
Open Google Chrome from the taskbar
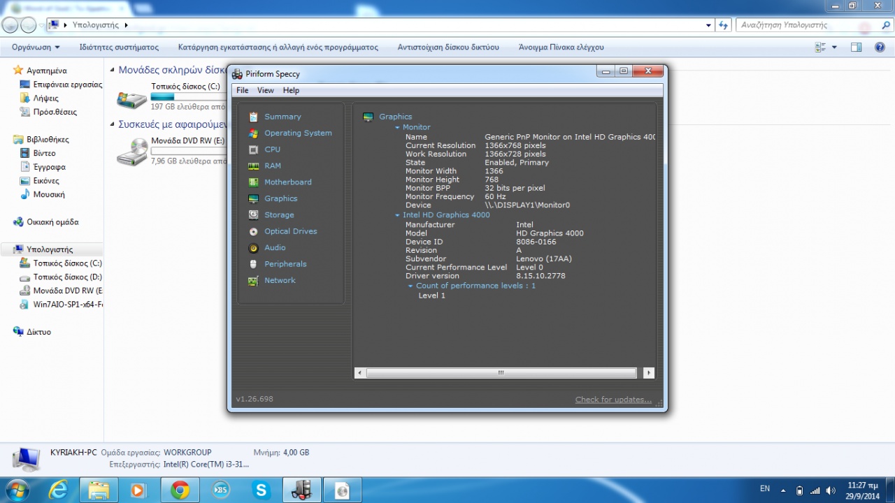(x=180, y=490)
